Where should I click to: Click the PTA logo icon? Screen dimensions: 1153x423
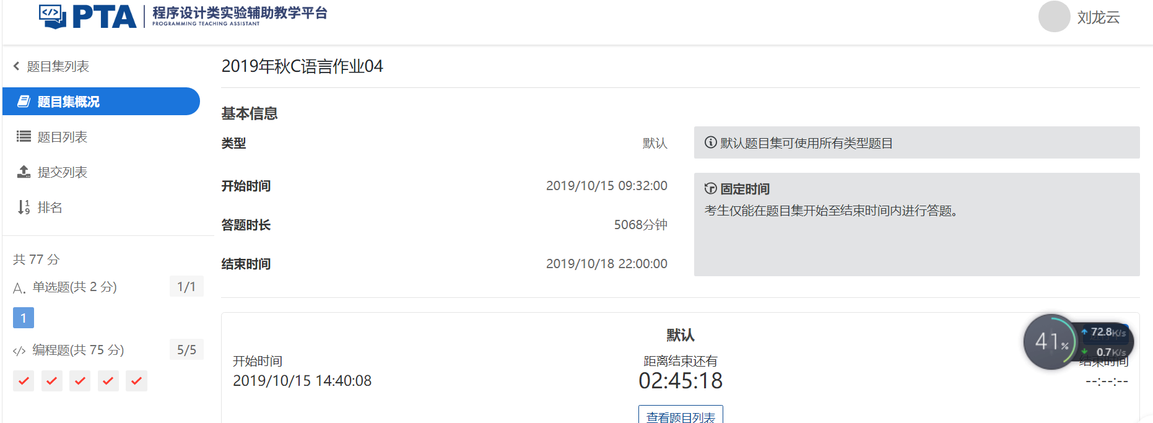(x=53, y=16)
